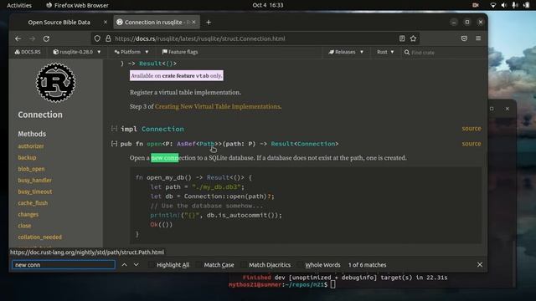Close the find bar
The height and width of the screenshot is (301, 536).
480,265
